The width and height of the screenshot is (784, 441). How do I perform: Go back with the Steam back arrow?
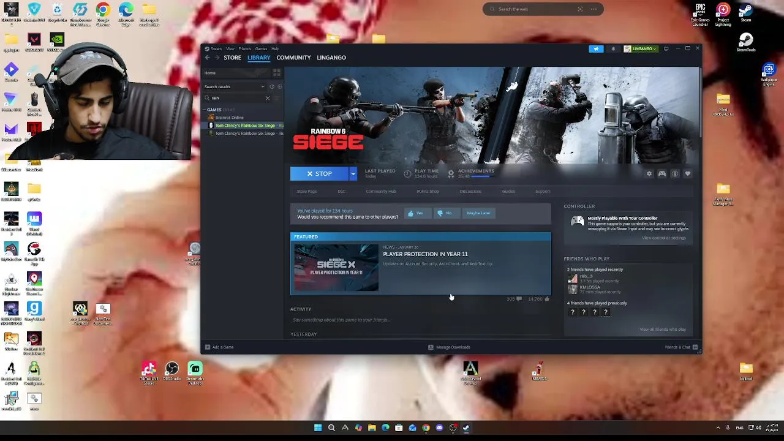pos(207,58)
